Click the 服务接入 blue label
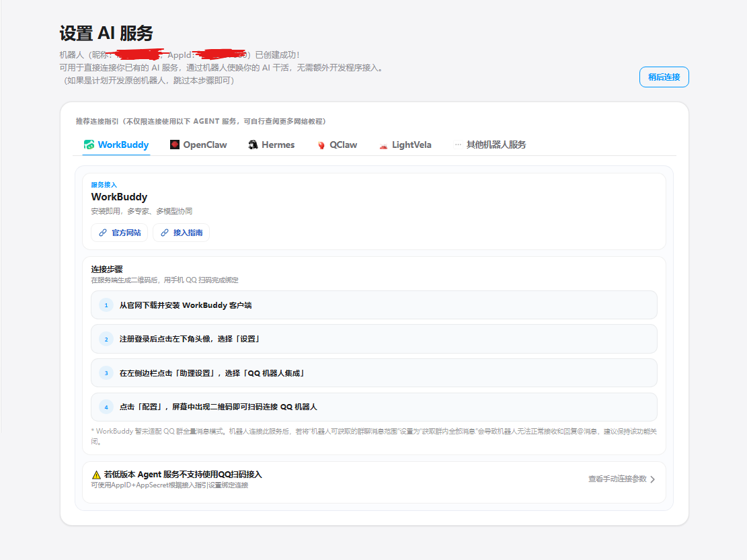The width and height of the screenshot is (747, 560). [x=104, y=185]
